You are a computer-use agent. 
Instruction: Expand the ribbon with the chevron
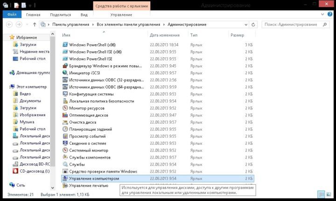click(x=322, y=14)
